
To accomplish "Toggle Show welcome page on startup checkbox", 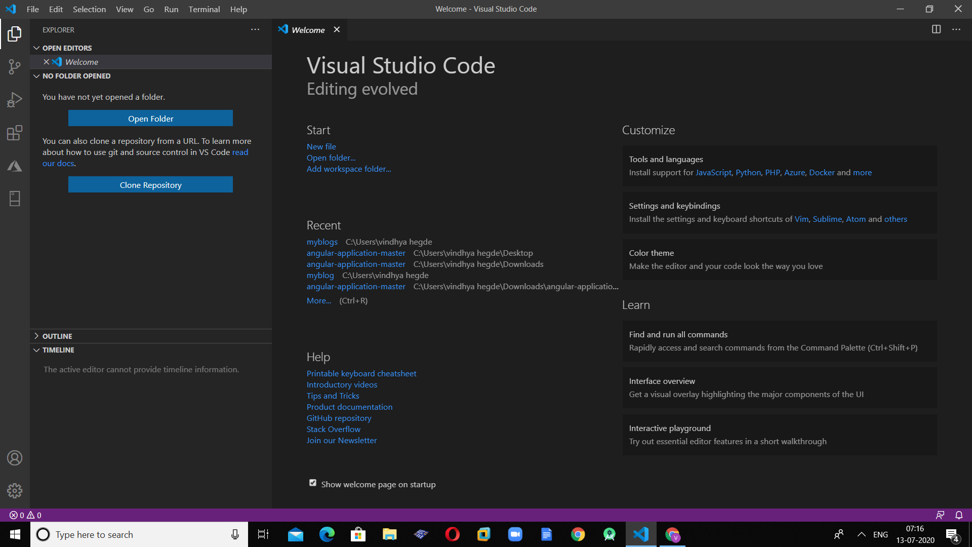I will [x=312, y=483].
